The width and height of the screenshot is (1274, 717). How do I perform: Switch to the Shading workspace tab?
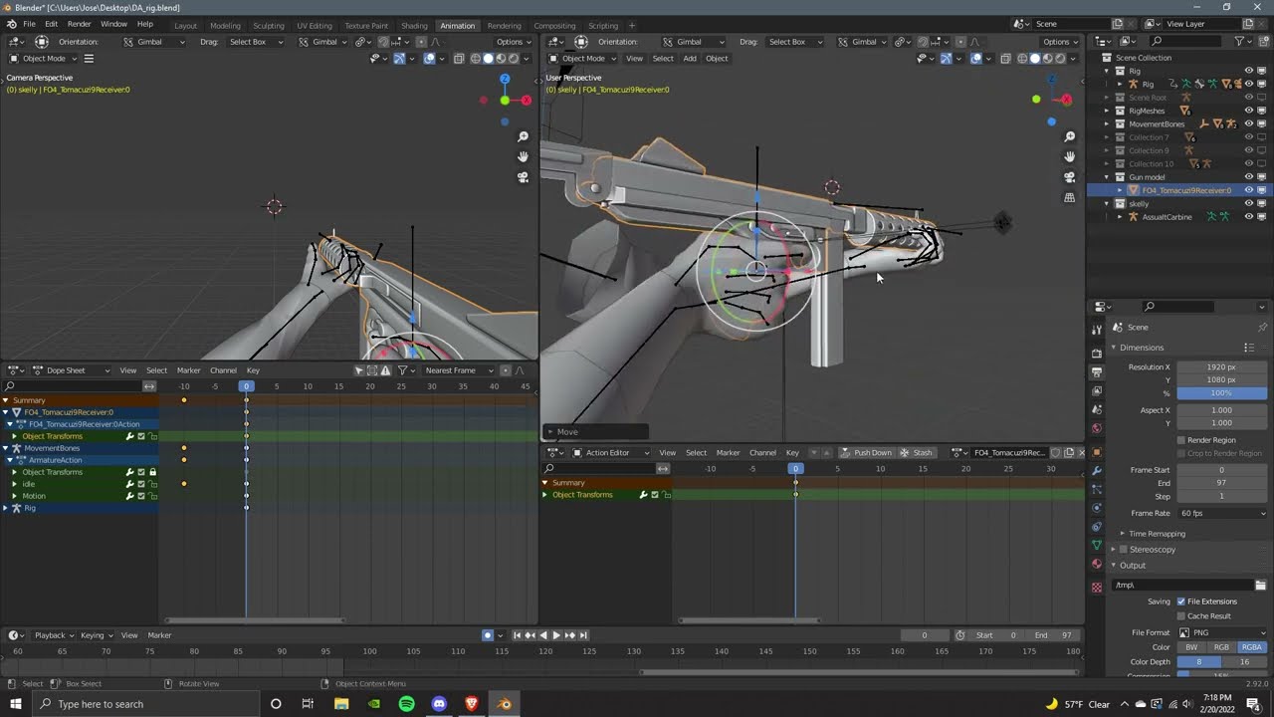click(414, 25)
